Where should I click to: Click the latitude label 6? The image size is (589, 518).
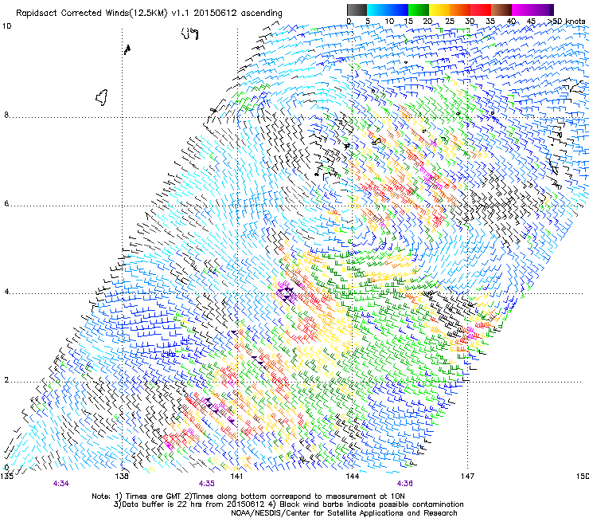coord(6,203)
